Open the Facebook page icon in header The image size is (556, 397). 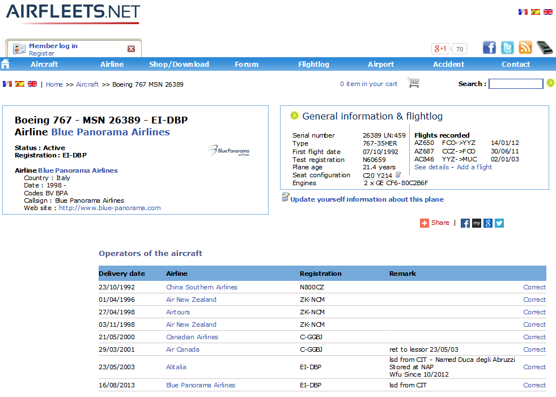[x=489, y=48]
